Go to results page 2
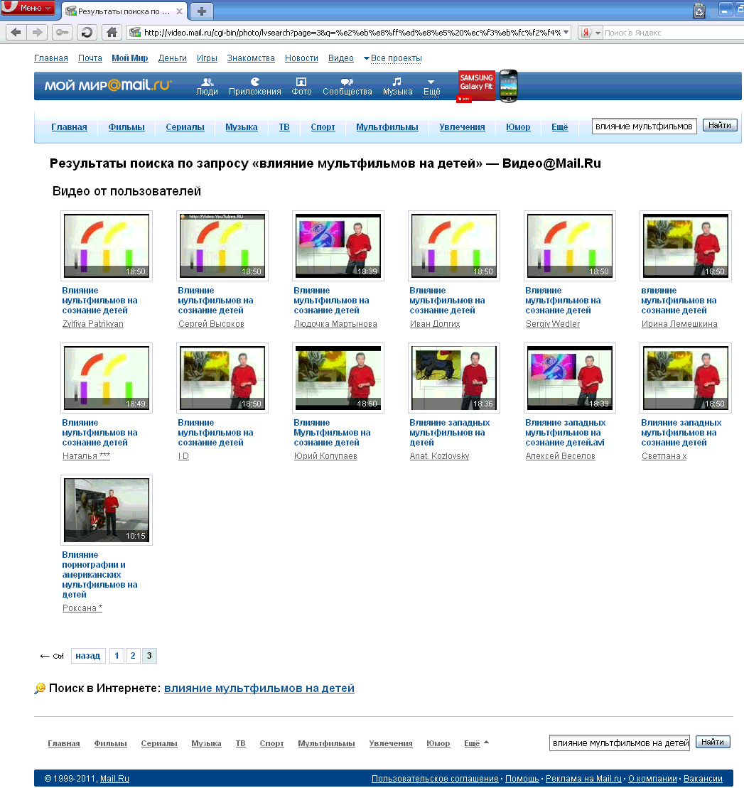The width and height of the screenshot is (744, 788). tap(133, 656)
